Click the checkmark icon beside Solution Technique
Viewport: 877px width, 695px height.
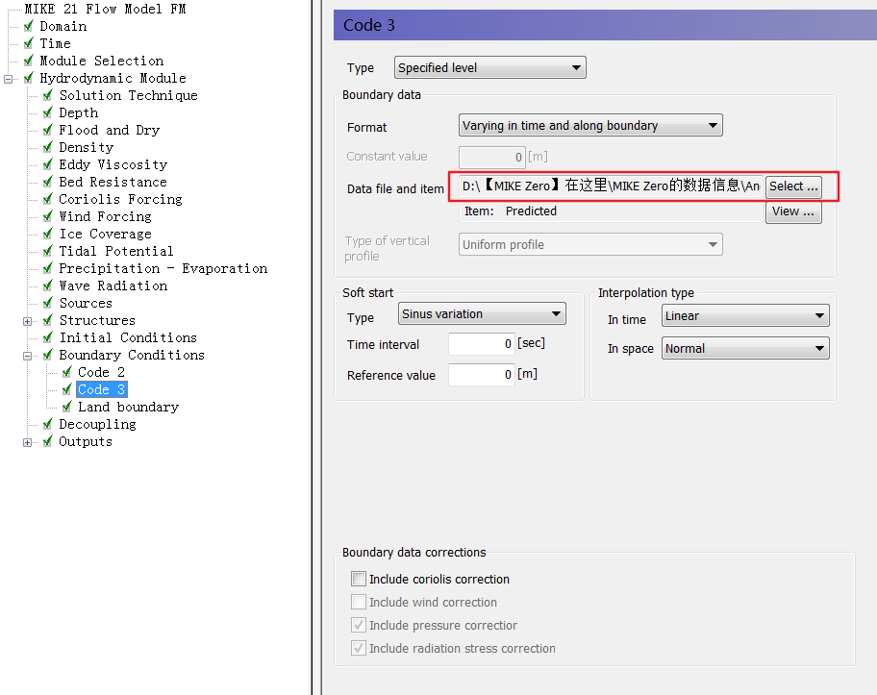coord(48,95)
